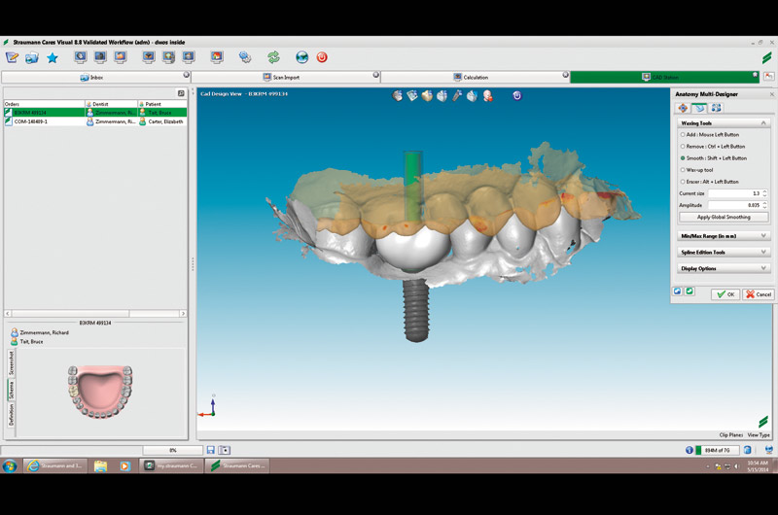Screen dimensions: 778x515
Task: Open the Clip Planes option
Action: point(731,434)
